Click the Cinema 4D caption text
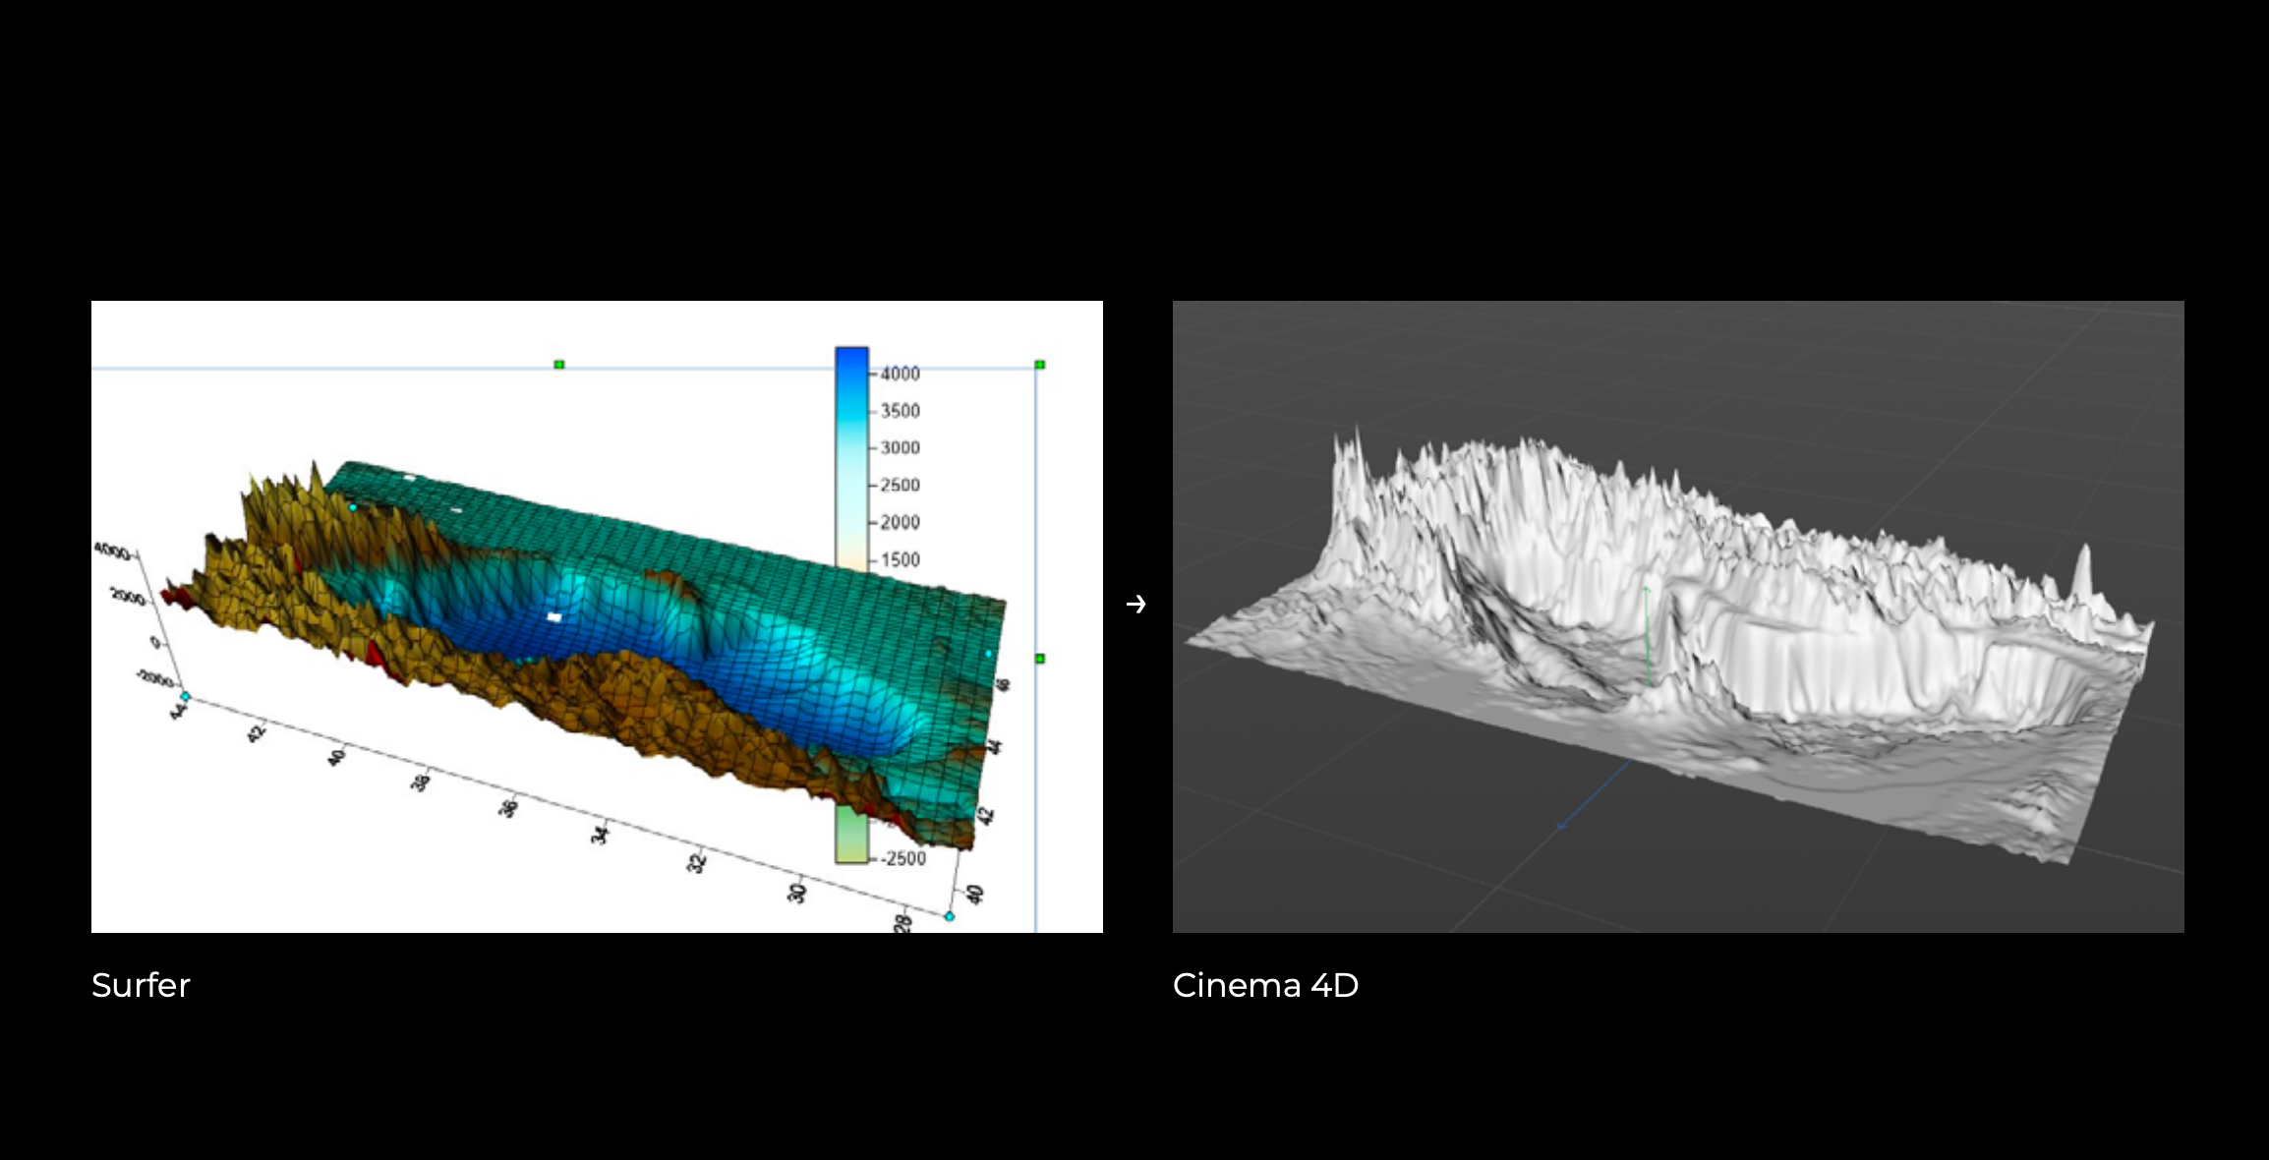This screenshot has height=1160, width=2269. pyautogui.click(x=1265, y=985)
